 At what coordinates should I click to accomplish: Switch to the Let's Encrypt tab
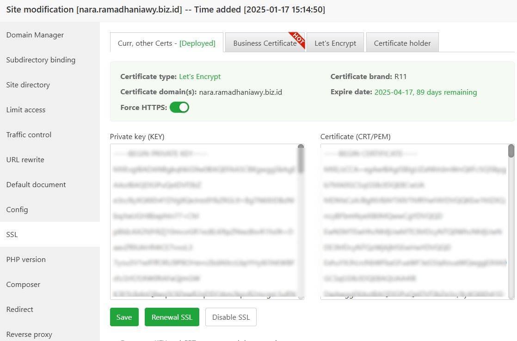(x=335, y=43)
